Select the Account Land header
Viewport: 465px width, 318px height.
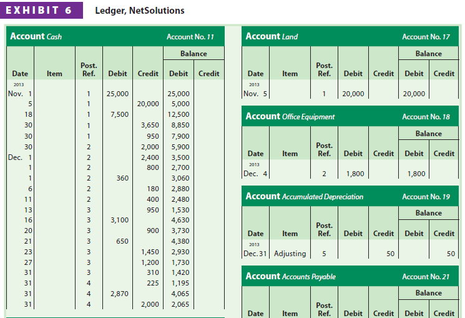[272, 36]
